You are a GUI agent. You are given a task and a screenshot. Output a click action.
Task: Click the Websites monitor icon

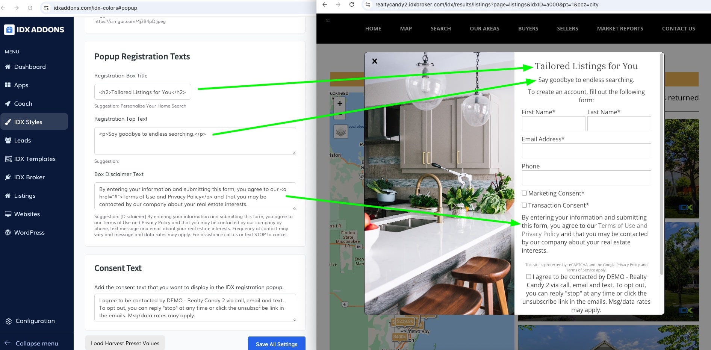(x=8, y=214)
